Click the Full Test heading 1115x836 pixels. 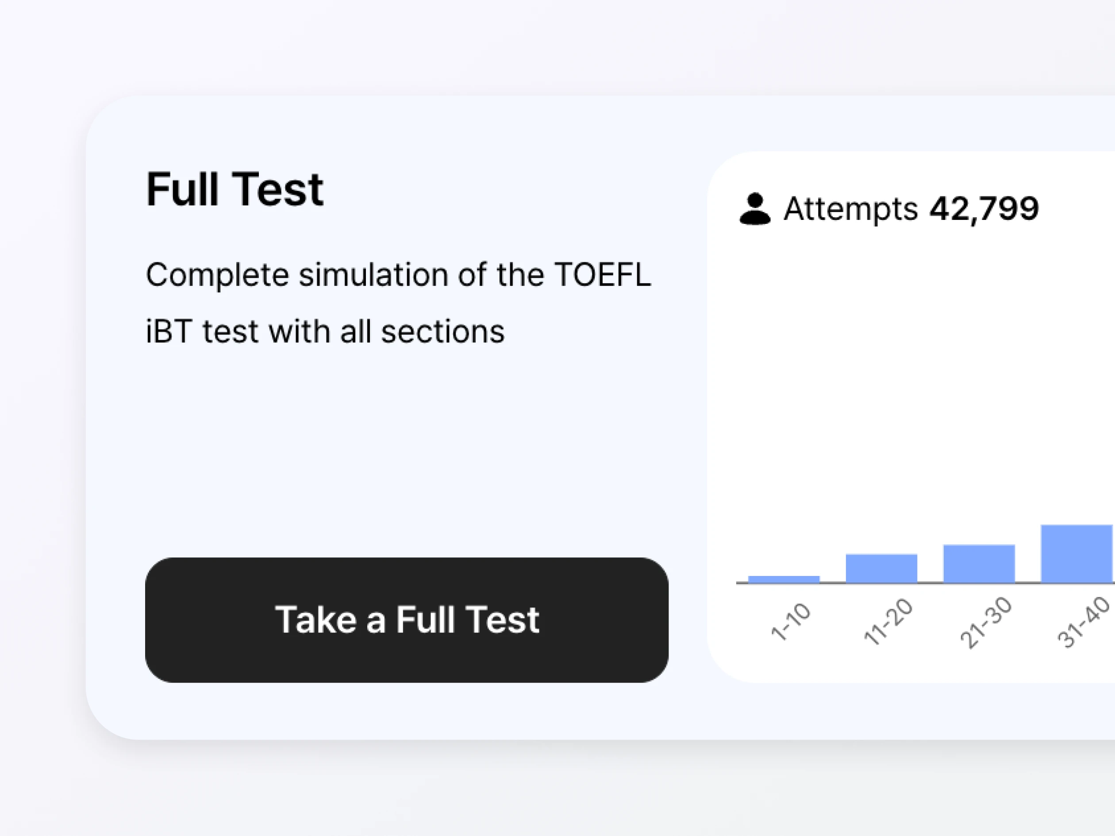[235, 189]
